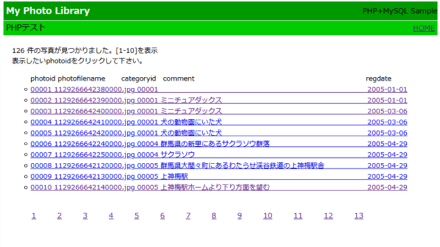
Task: Click the photoidをクリック instruction text
Action: pyautogui.click(x=77, y=60)
